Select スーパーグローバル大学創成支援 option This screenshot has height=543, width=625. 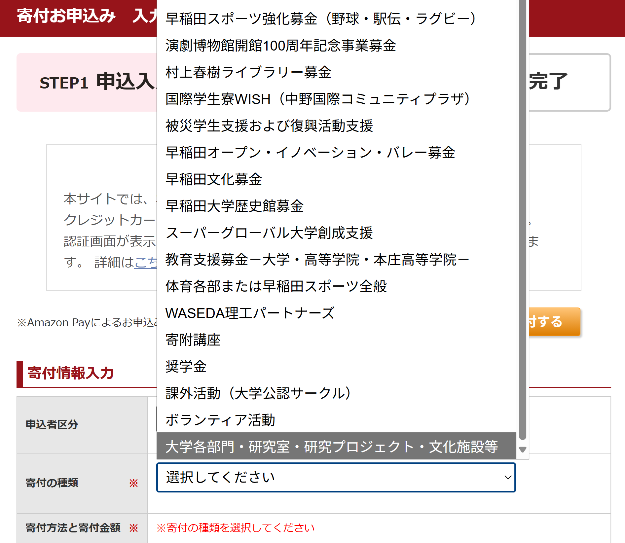(336, 233)
